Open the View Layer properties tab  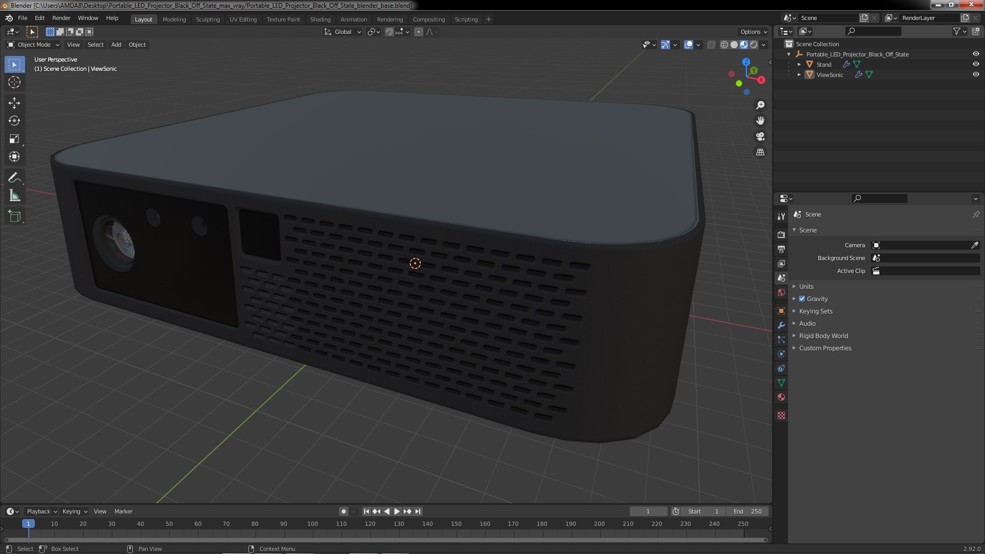tap(781, 263)
